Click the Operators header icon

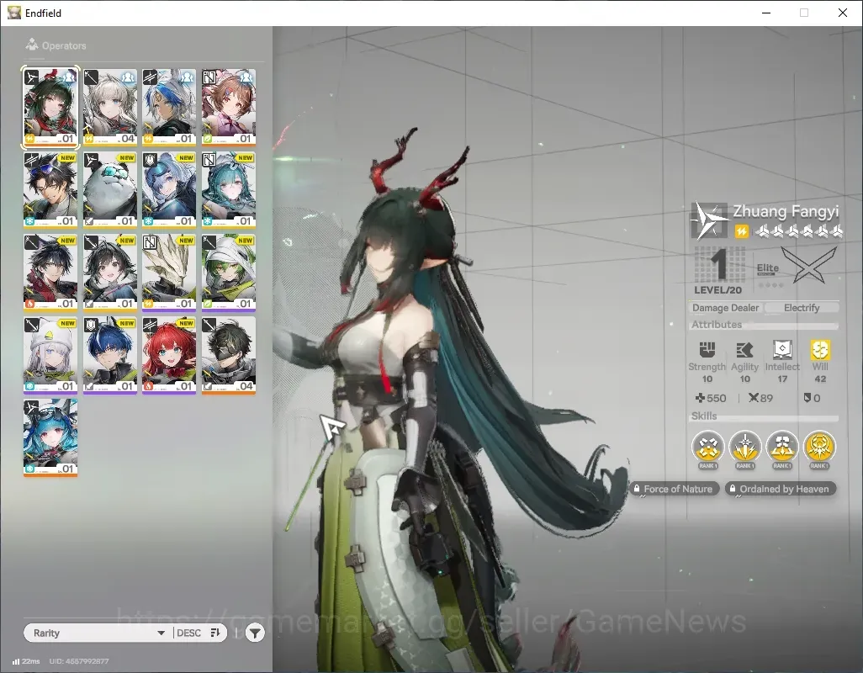click(x=32, y=45)
